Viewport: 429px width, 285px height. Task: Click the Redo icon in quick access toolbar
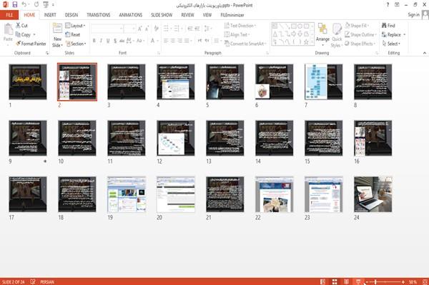point(36,5)
